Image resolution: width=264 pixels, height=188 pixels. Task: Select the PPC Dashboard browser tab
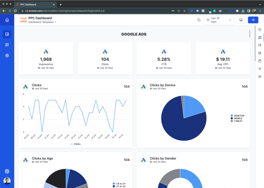35,5
